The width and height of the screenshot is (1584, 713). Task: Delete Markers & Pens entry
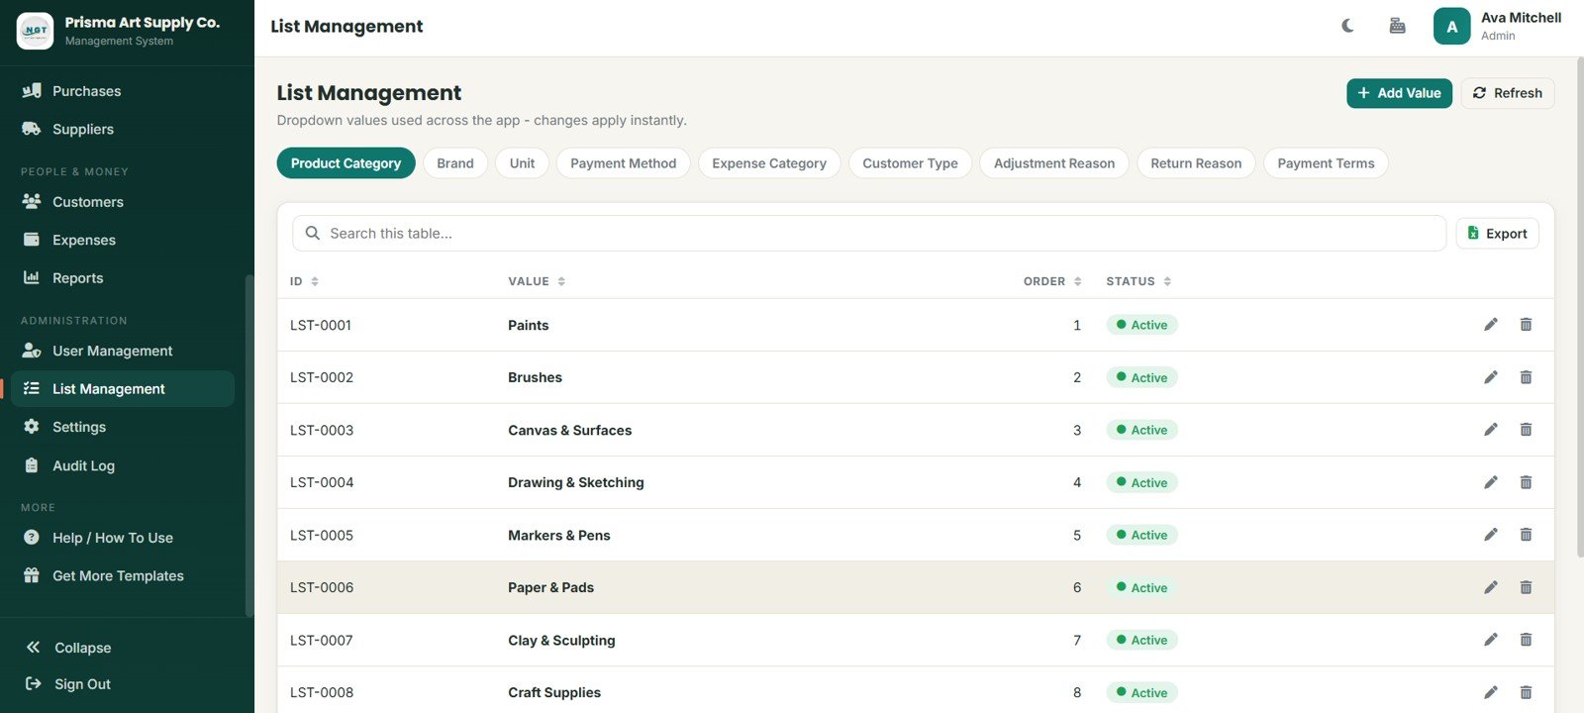coord(1526,535)
